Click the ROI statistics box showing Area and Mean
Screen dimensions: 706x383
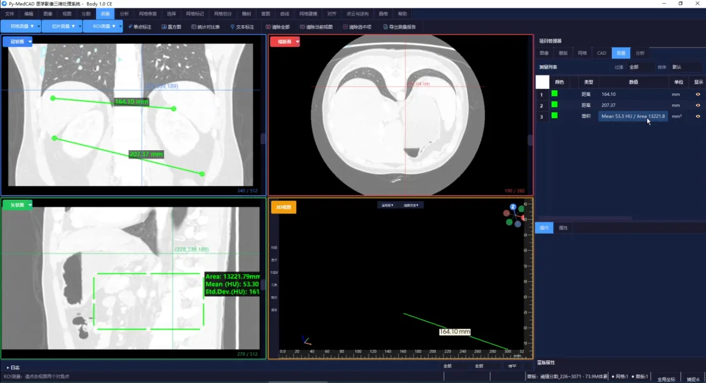[x=232, y=284]
